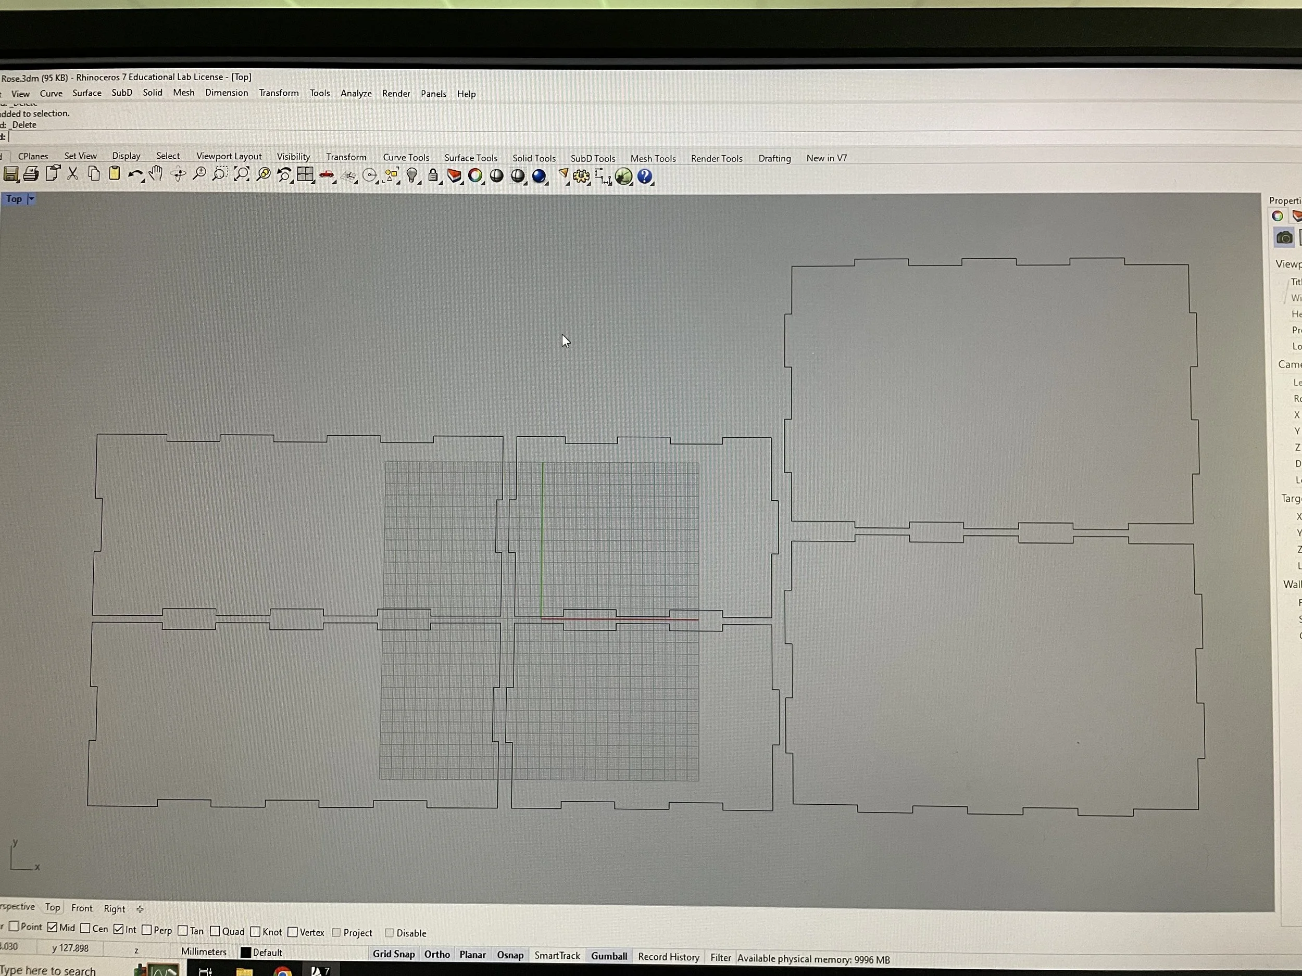
Task: Switch to the Curve Tools toolbar tab
Action: pos(406,157)
